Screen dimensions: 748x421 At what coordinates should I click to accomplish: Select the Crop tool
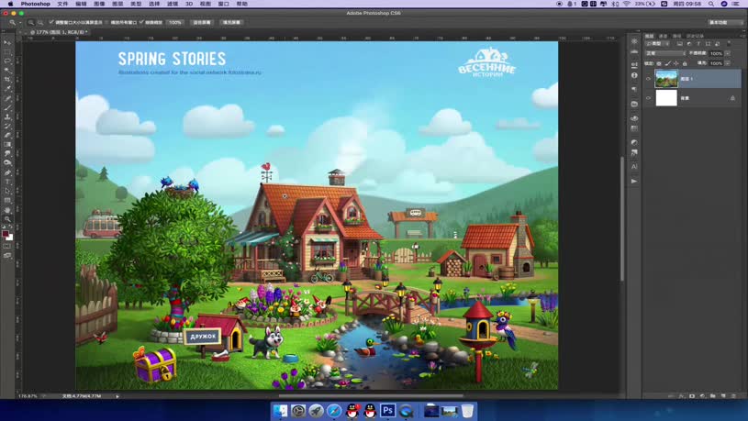point(7,80)
